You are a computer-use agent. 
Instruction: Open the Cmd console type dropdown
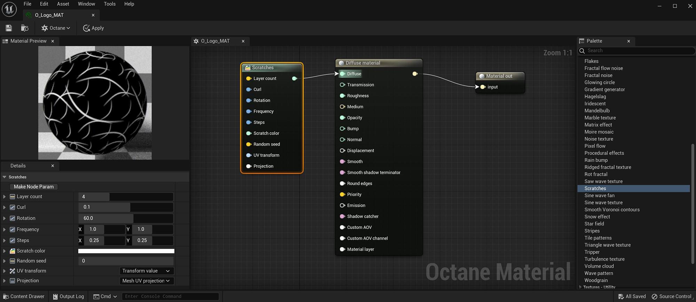(x=105, y=296)
